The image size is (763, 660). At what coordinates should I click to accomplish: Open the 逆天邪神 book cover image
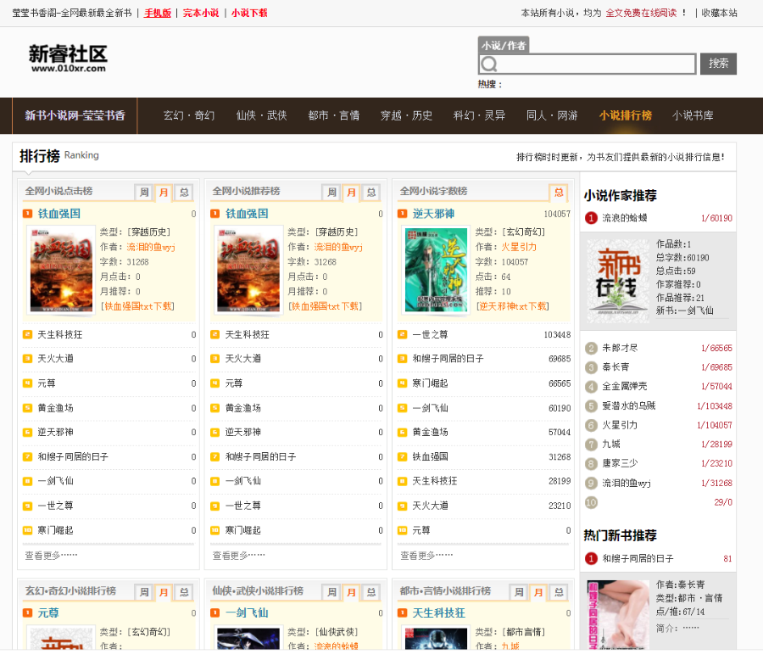(x=436, y=269)
